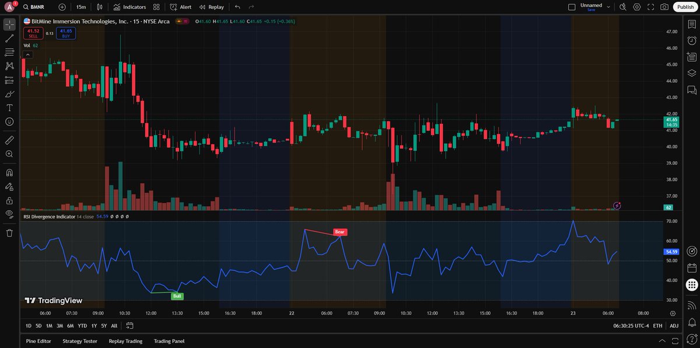
Task: Start bar Replay mode
Action: point(211,7)
